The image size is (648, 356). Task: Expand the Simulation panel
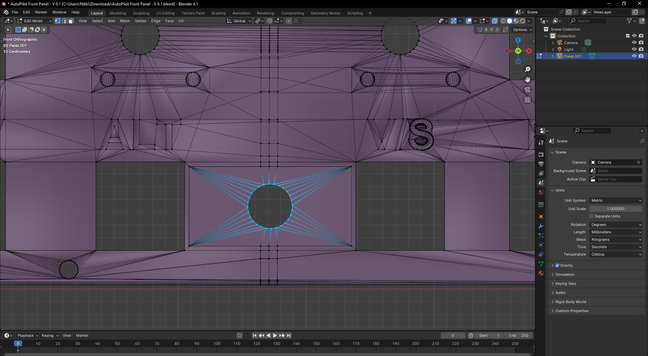click(597, 274)
